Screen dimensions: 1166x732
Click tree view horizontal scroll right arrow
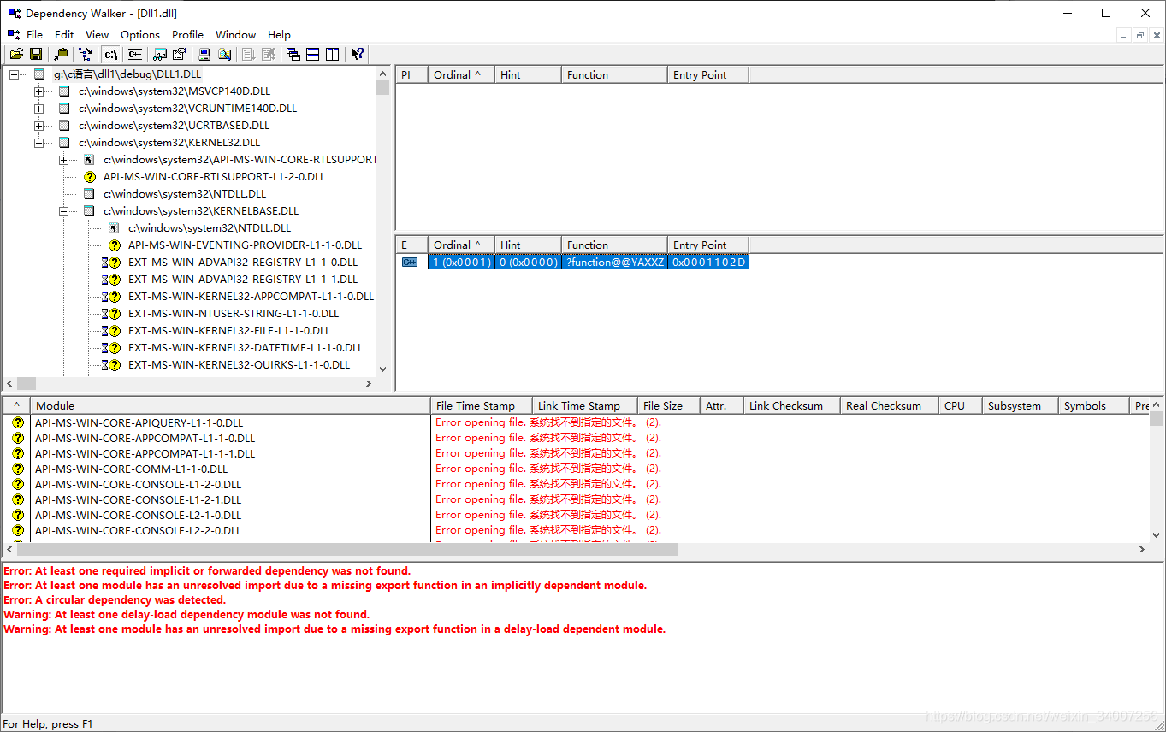pos(369,384)
